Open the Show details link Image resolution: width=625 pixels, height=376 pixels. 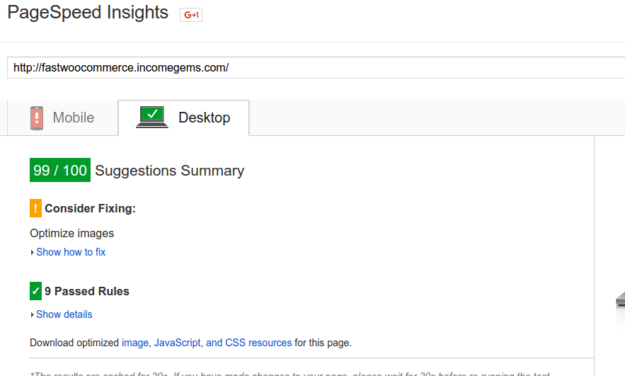(x=64, y=314)
